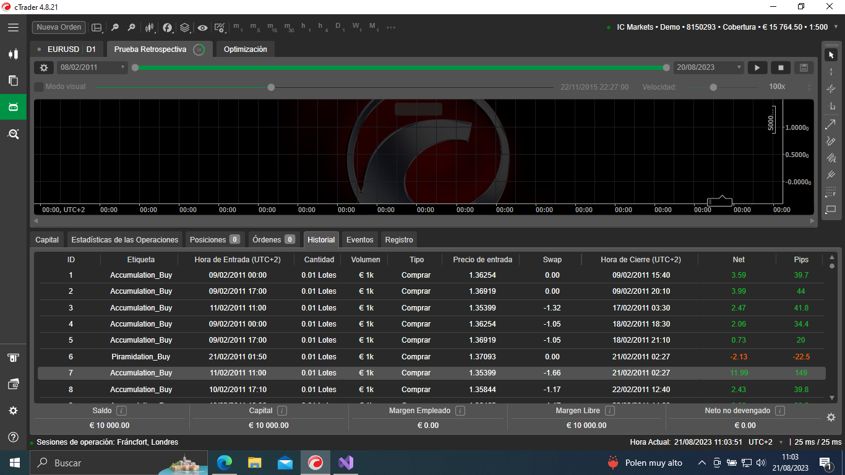Image resolution: width=845 pixels, height=475 pixels.
Task: Click the Nueva Orden button
Action: 59,27
